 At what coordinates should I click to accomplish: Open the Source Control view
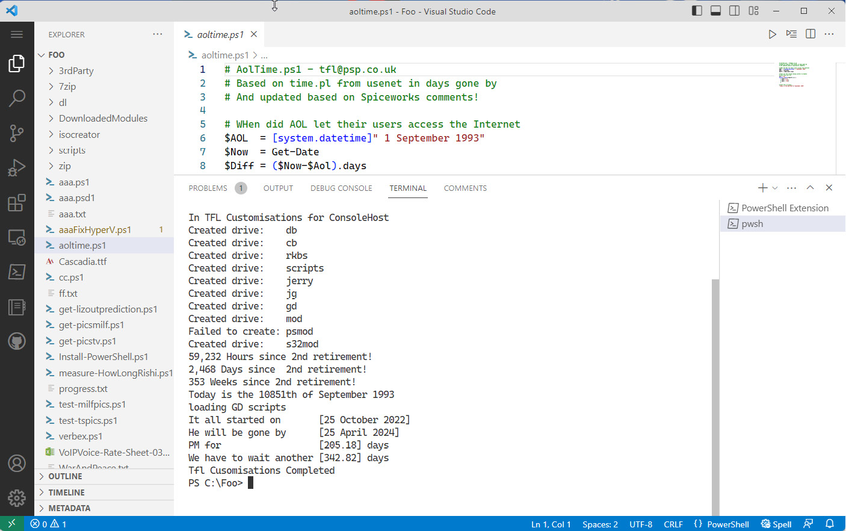coord(17,132)
